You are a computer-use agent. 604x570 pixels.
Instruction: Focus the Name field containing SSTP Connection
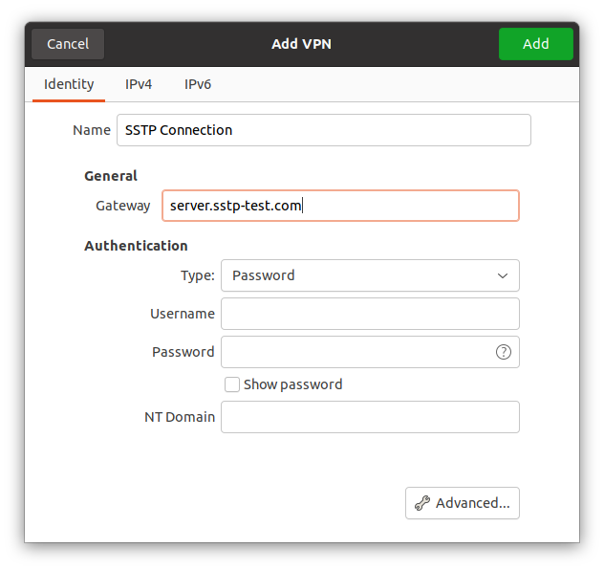(323, 130)
